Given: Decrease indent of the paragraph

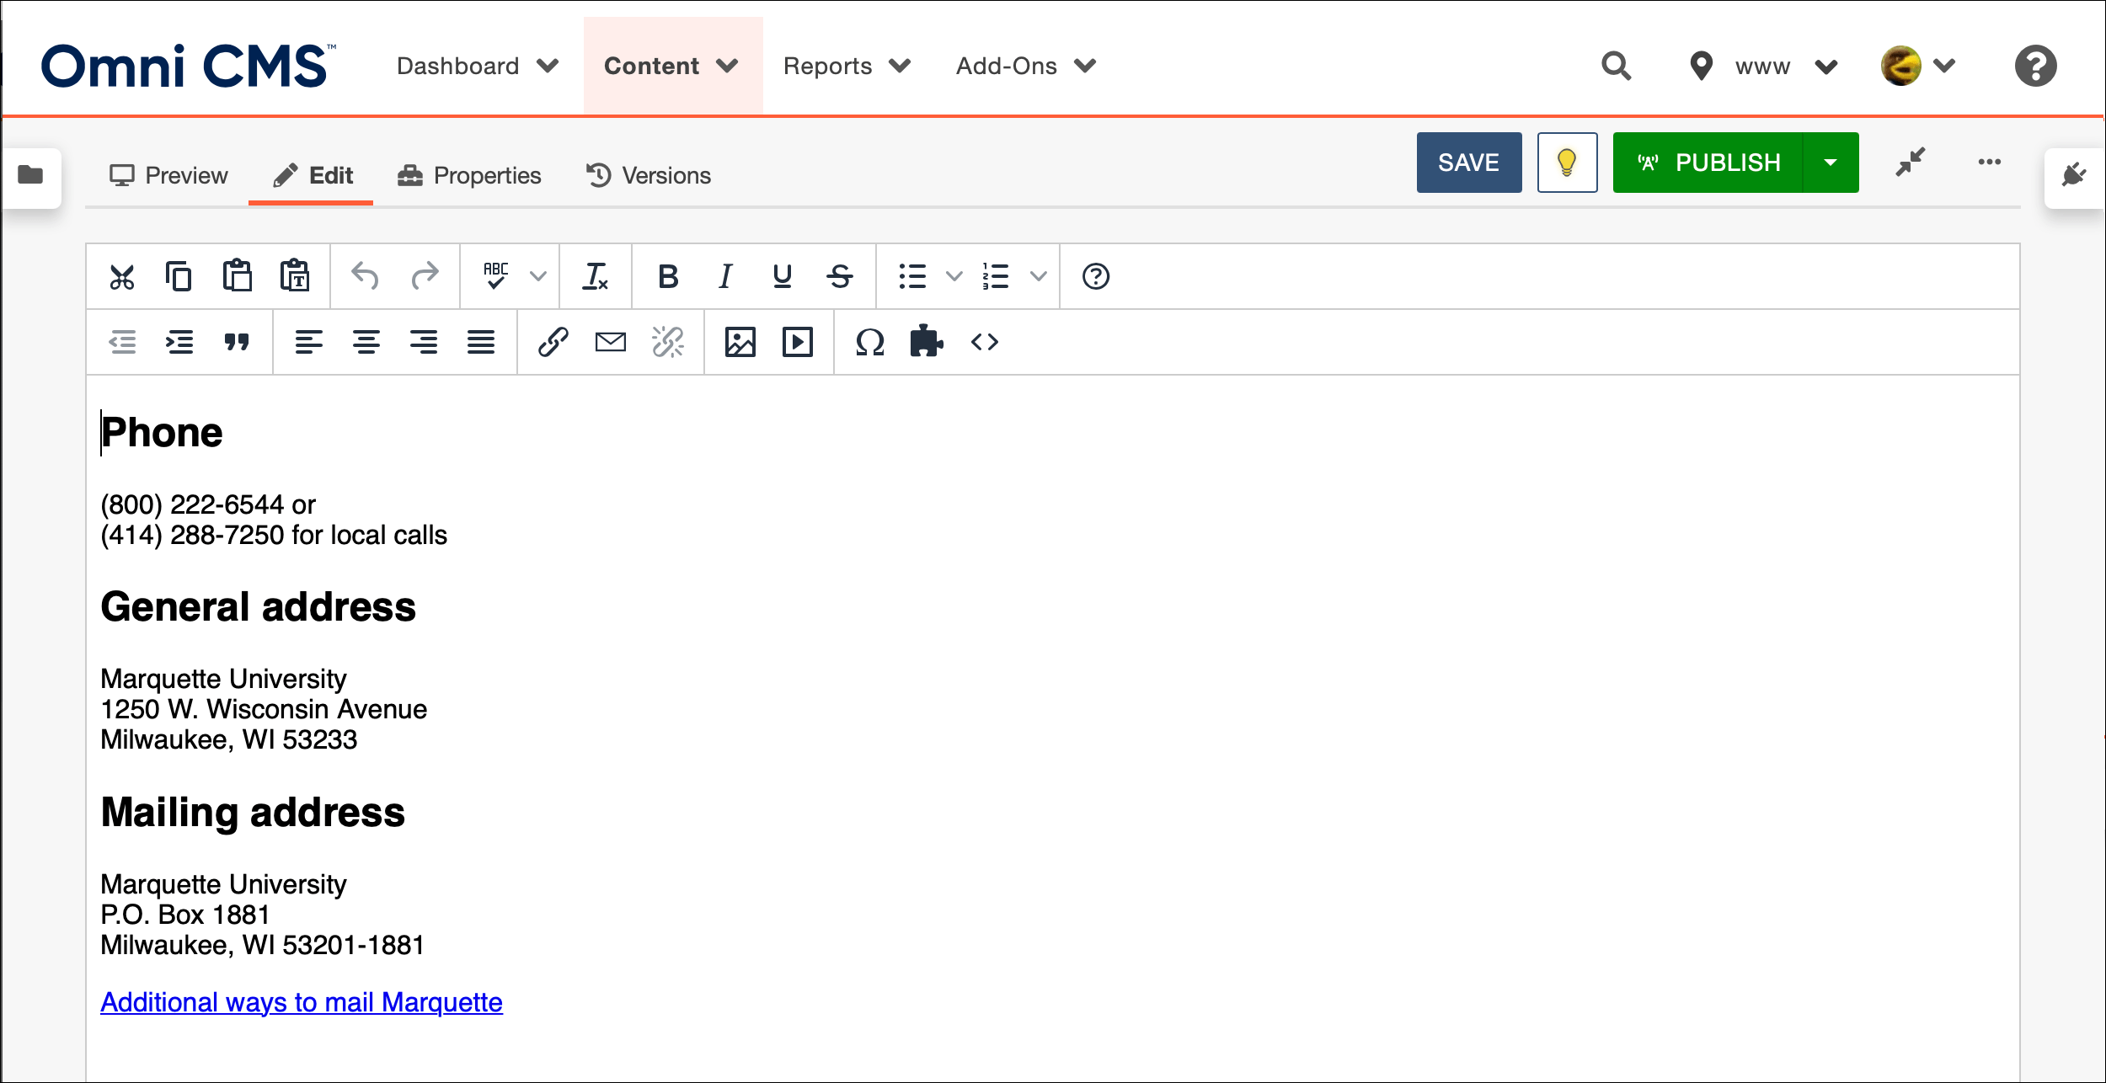Looking at the screenshot, I should coord(123,342).
